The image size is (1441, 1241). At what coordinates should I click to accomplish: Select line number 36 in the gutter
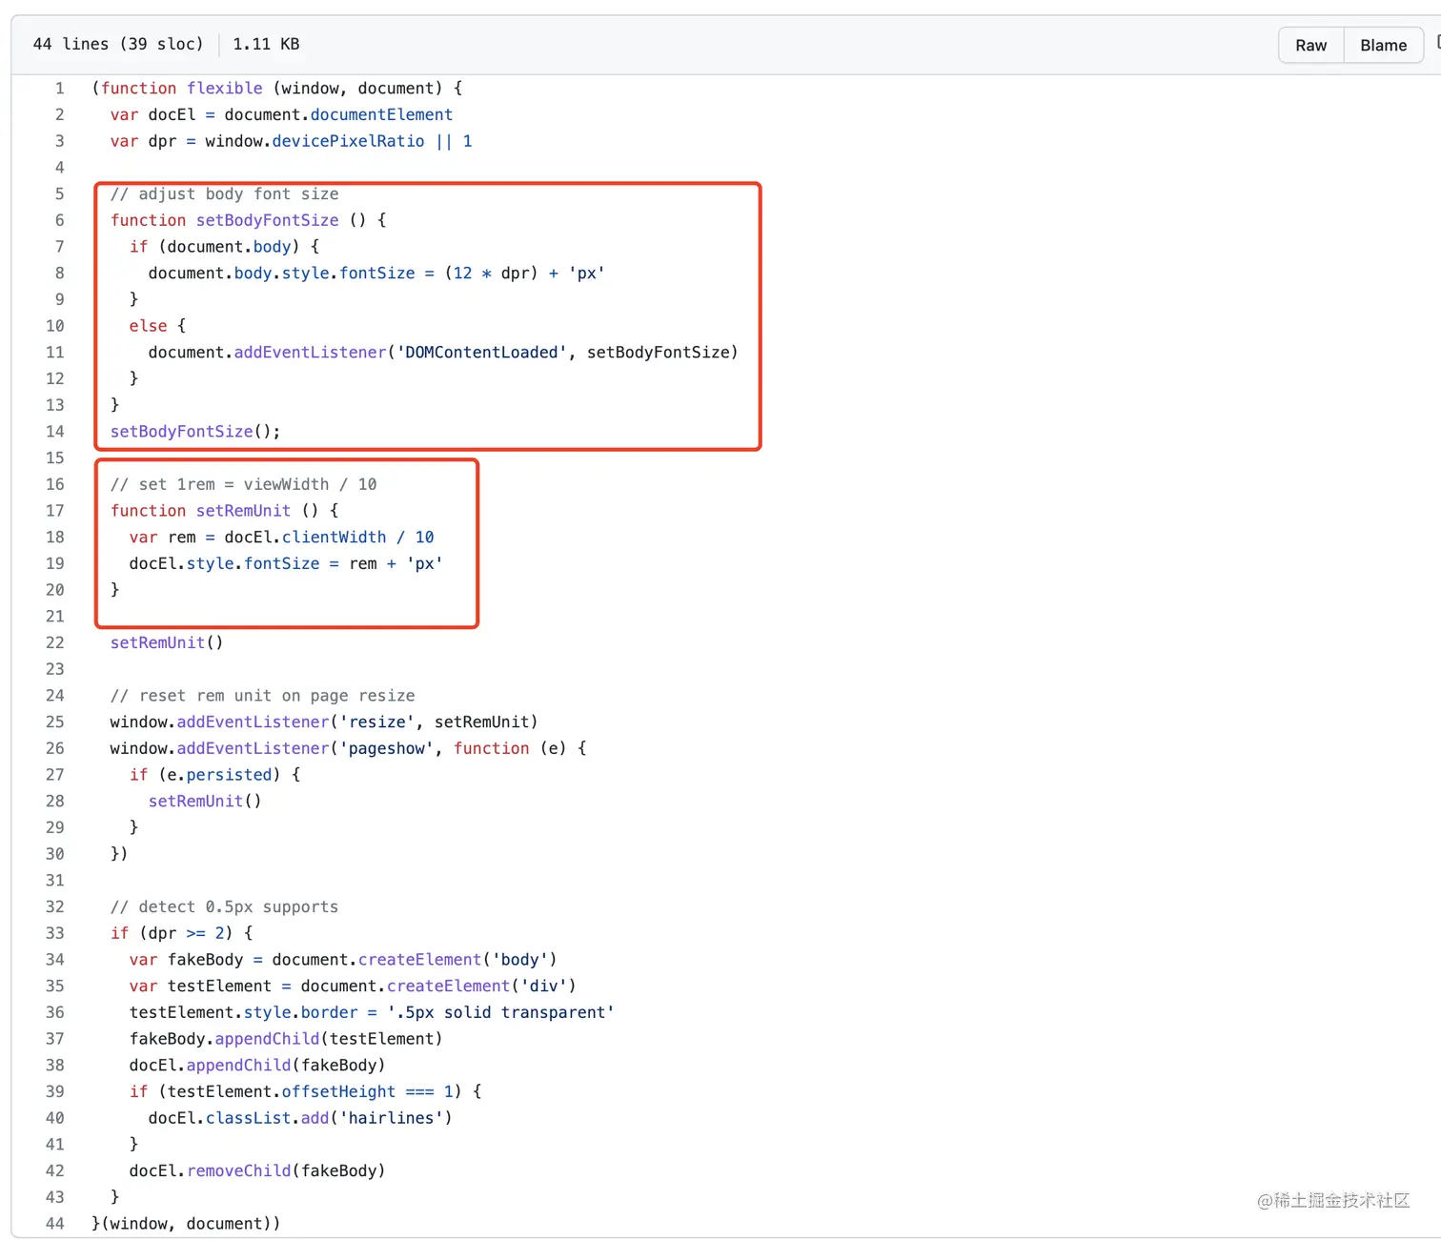(x=55, y=1012)
